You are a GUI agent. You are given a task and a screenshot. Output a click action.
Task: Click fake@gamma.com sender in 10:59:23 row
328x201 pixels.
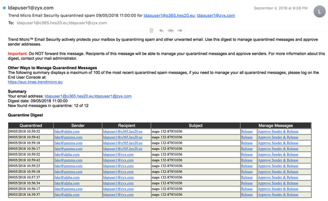click(67, 165)
